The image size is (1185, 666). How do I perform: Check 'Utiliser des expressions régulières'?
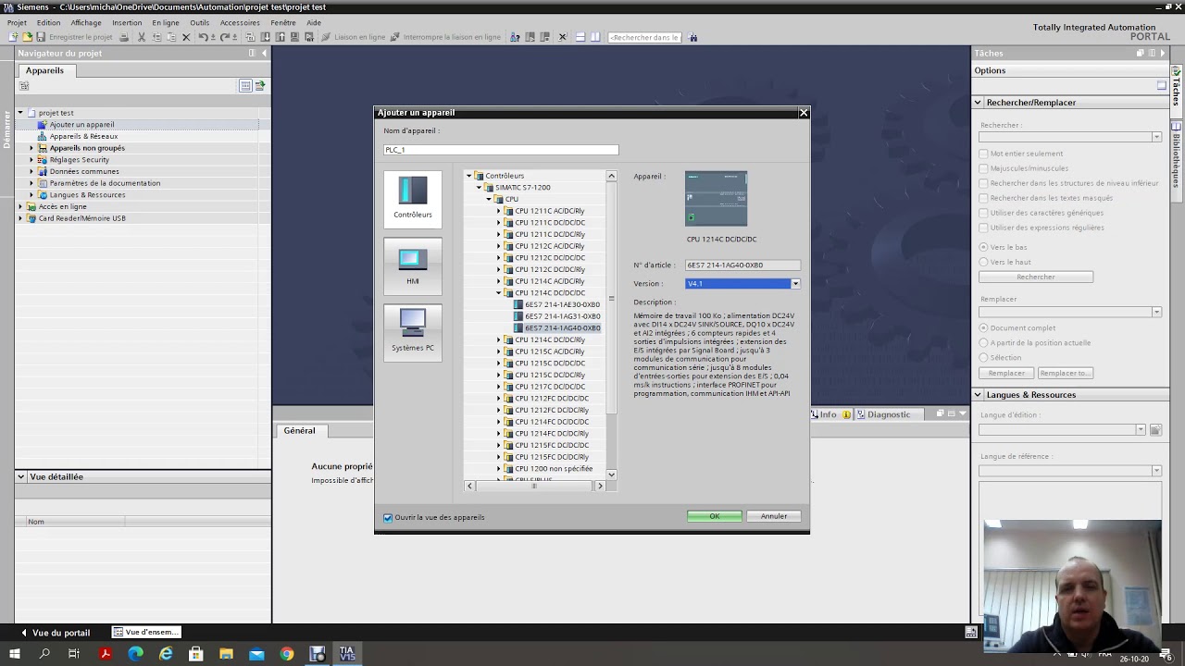pyautogui.click(x=983, y=228)
